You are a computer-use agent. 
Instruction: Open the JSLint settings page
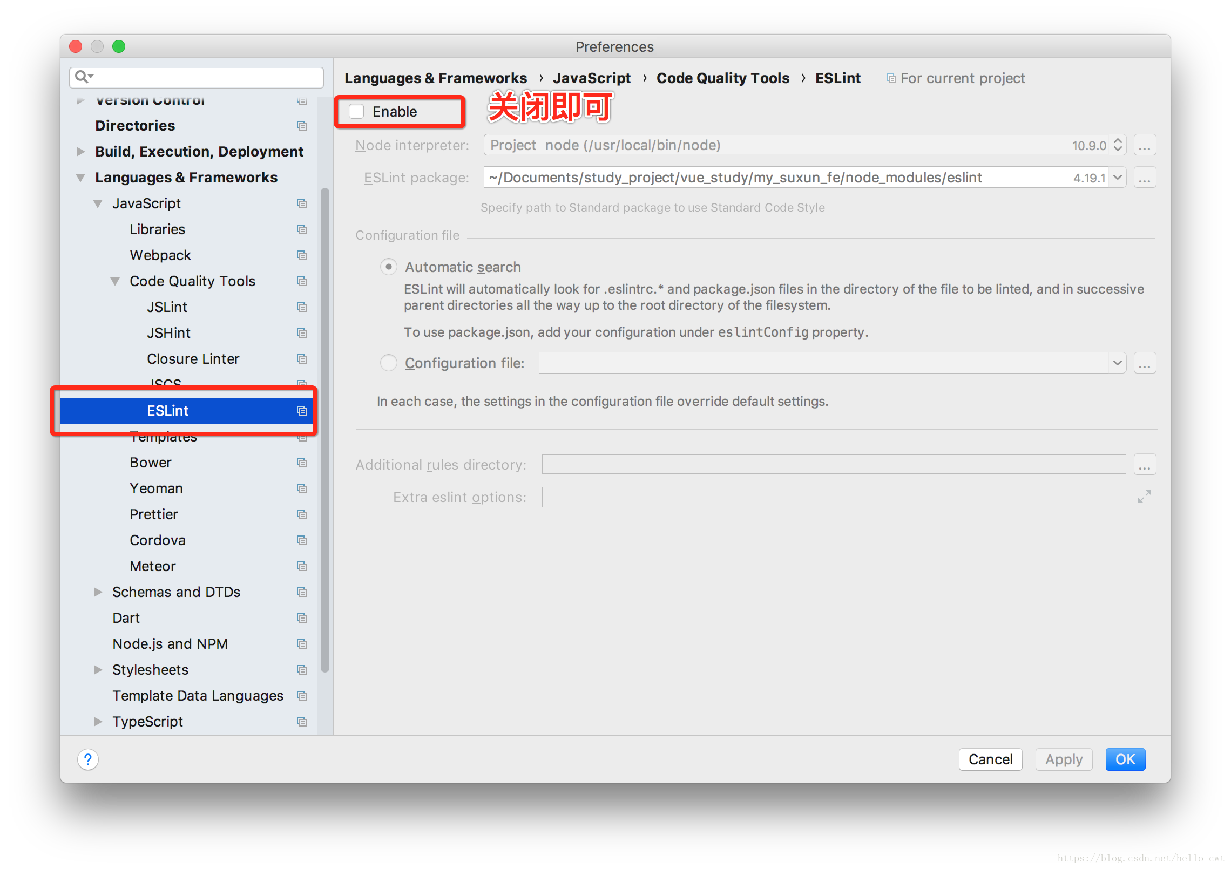167,307
